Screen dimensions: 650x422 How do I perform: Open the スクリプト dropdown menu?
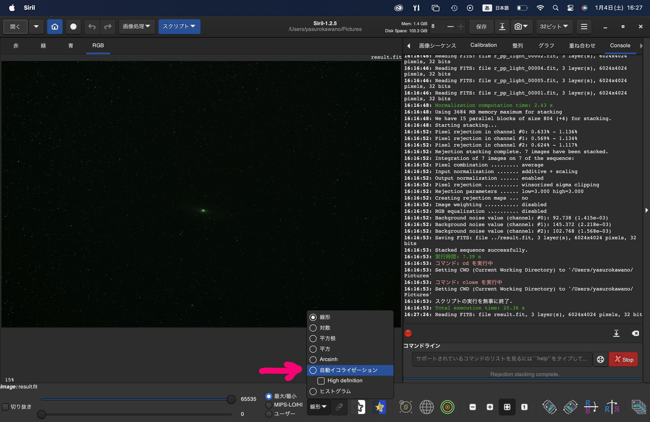(179, 27)
